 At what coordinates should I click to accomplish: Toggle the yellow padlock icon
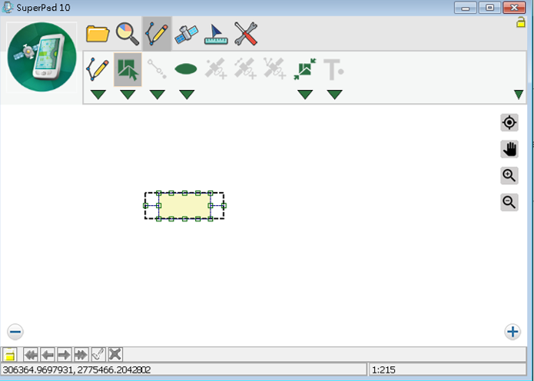[521, 22]
